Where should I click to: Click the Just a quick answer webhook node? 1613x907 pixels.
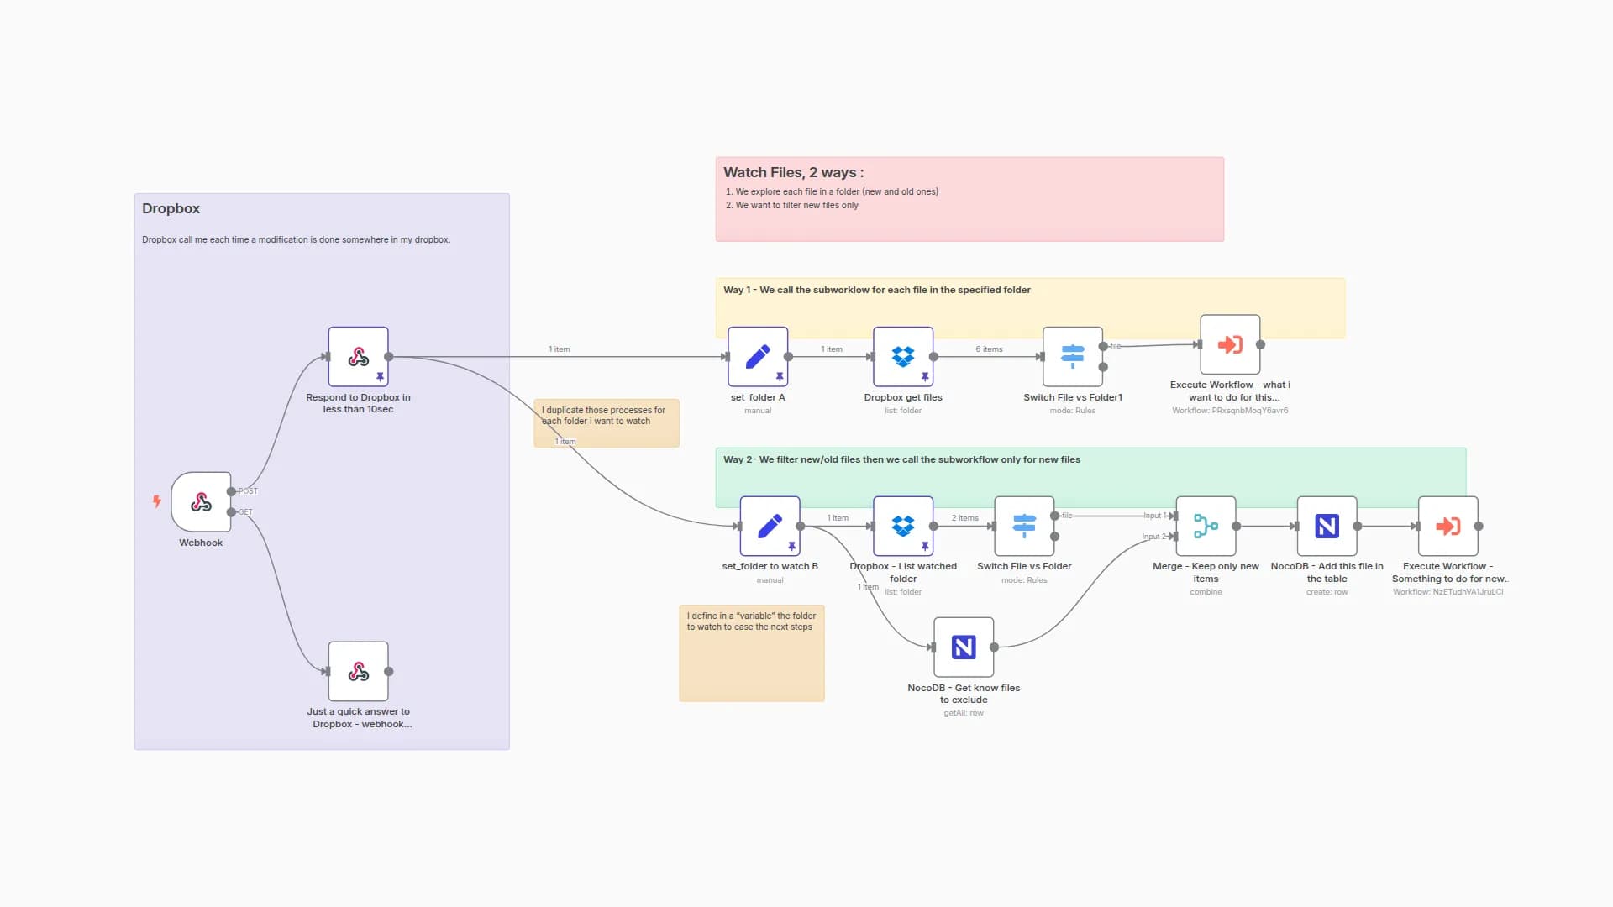(358, 672)
